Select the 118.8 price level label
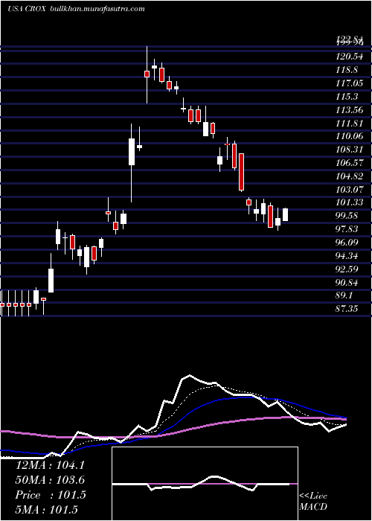The width and height of the screenshot is (372, 521). (x=347, y=70)
